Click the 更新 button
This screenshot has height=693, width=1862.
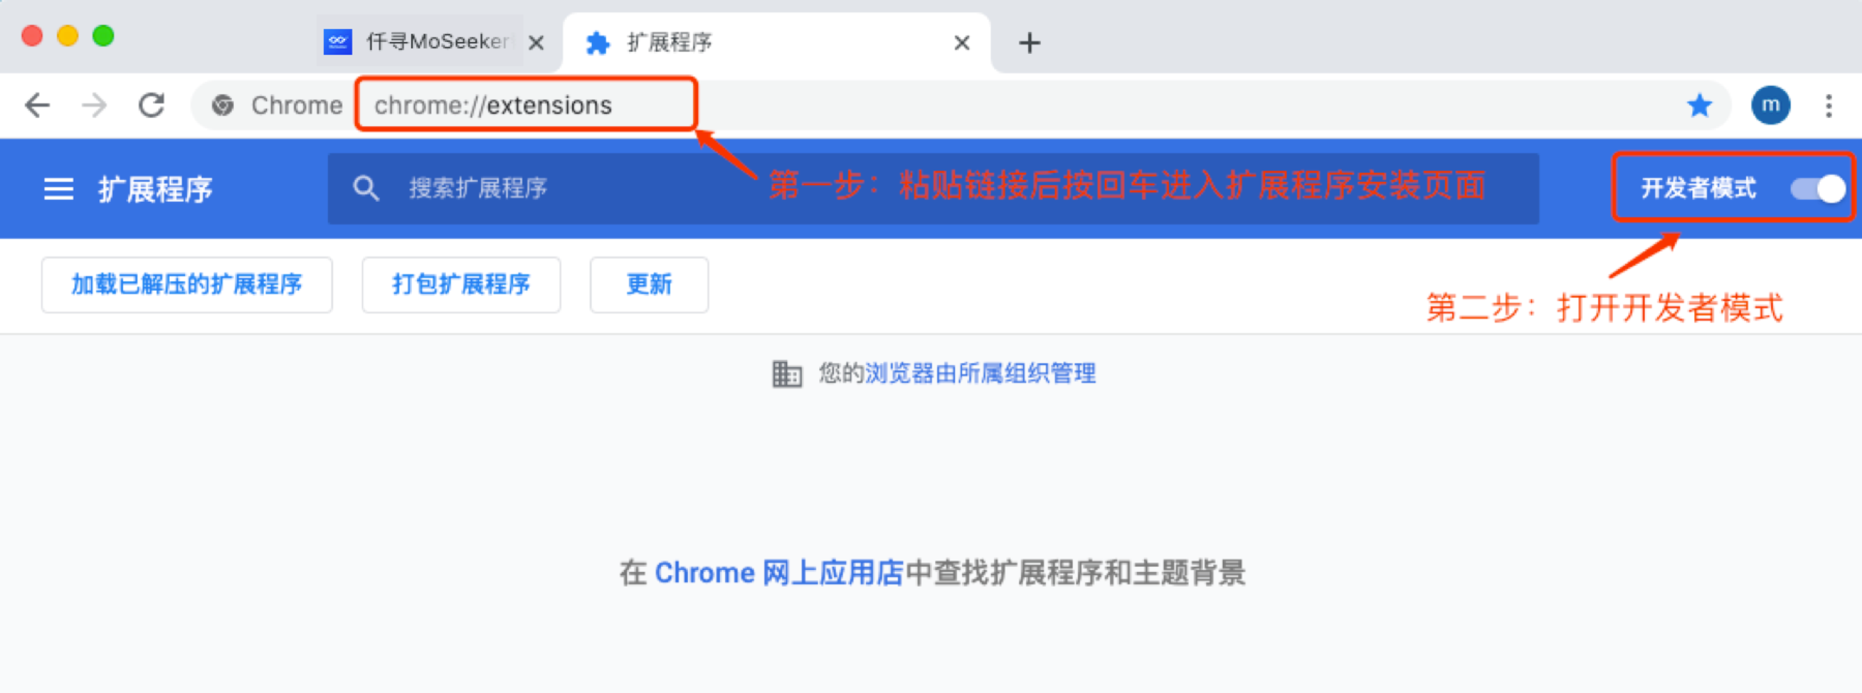coord(649,285)
